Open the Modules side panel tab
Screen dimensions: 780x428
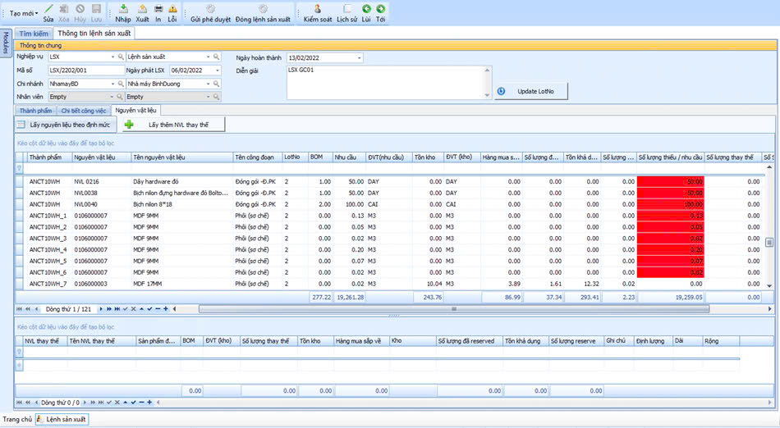pos(6,43)
